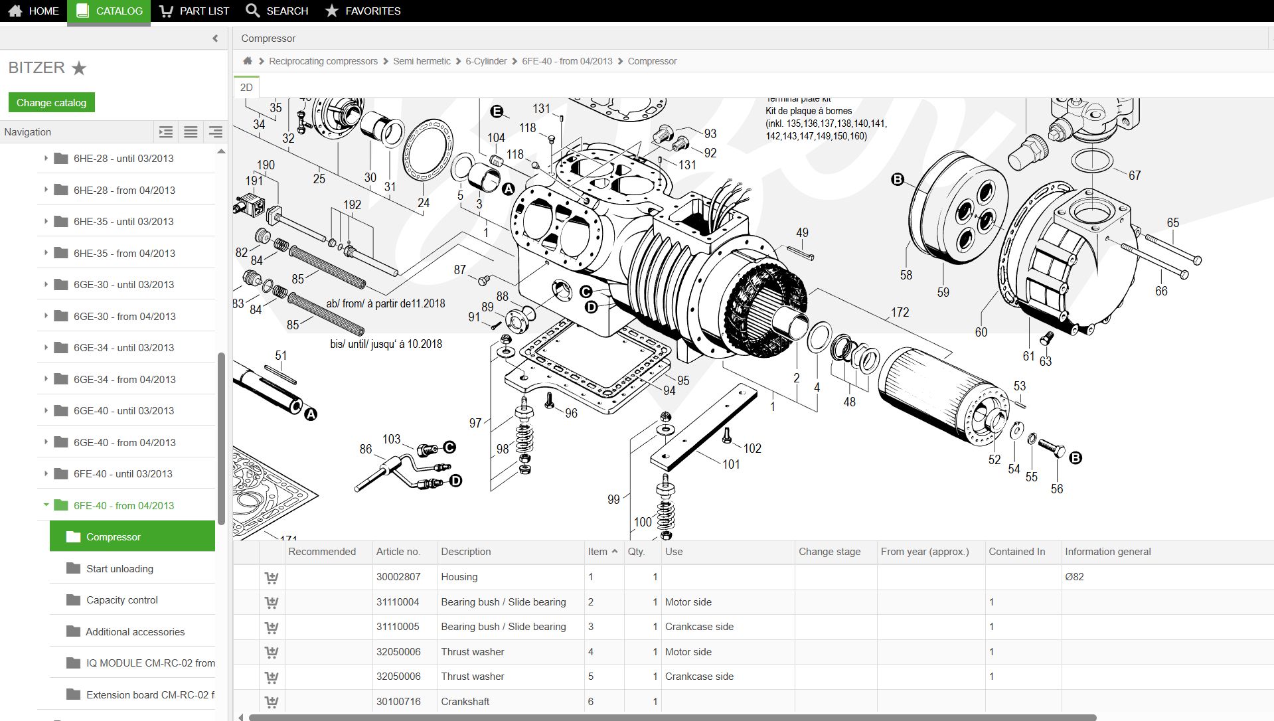Viewport: 1274px width, 721px height.
Task: Click the Contained In column header
Action: [1023, 552]
